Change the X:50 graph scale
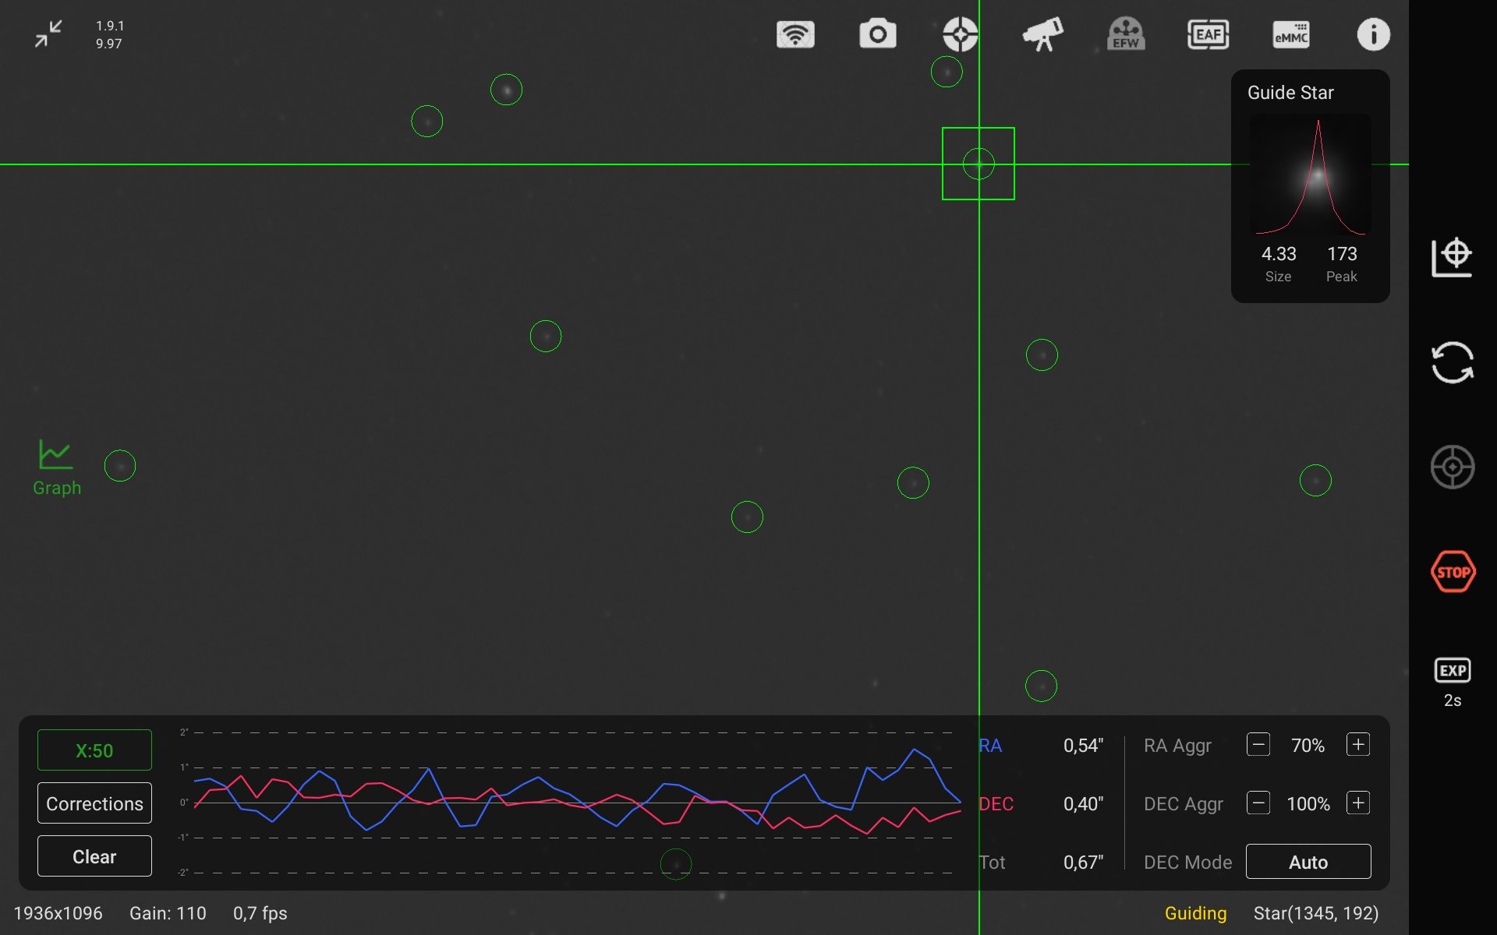The height and width of the screenshot is (935, 1497). (94, 750)
